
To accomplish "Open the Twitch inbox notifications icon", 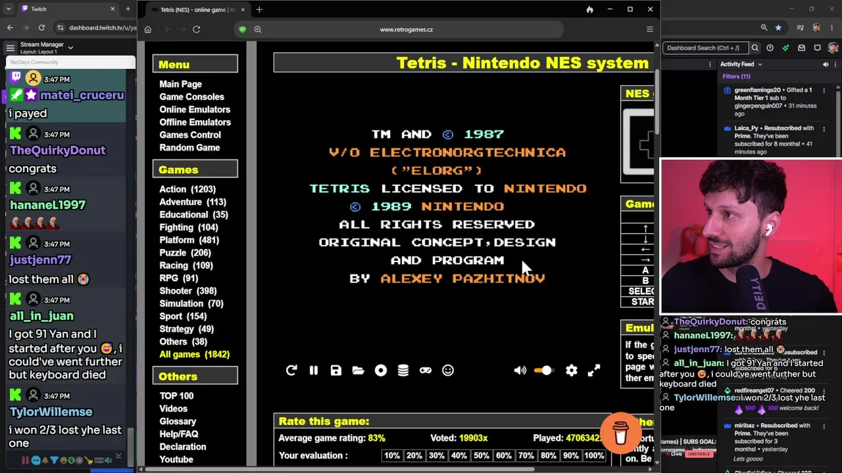I will point(801,48).
